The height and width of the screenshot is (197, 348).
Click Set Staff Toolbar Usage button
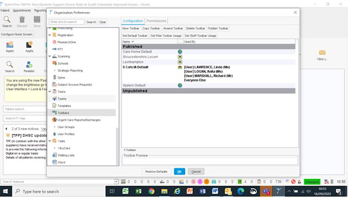click(x=201, y=36)
